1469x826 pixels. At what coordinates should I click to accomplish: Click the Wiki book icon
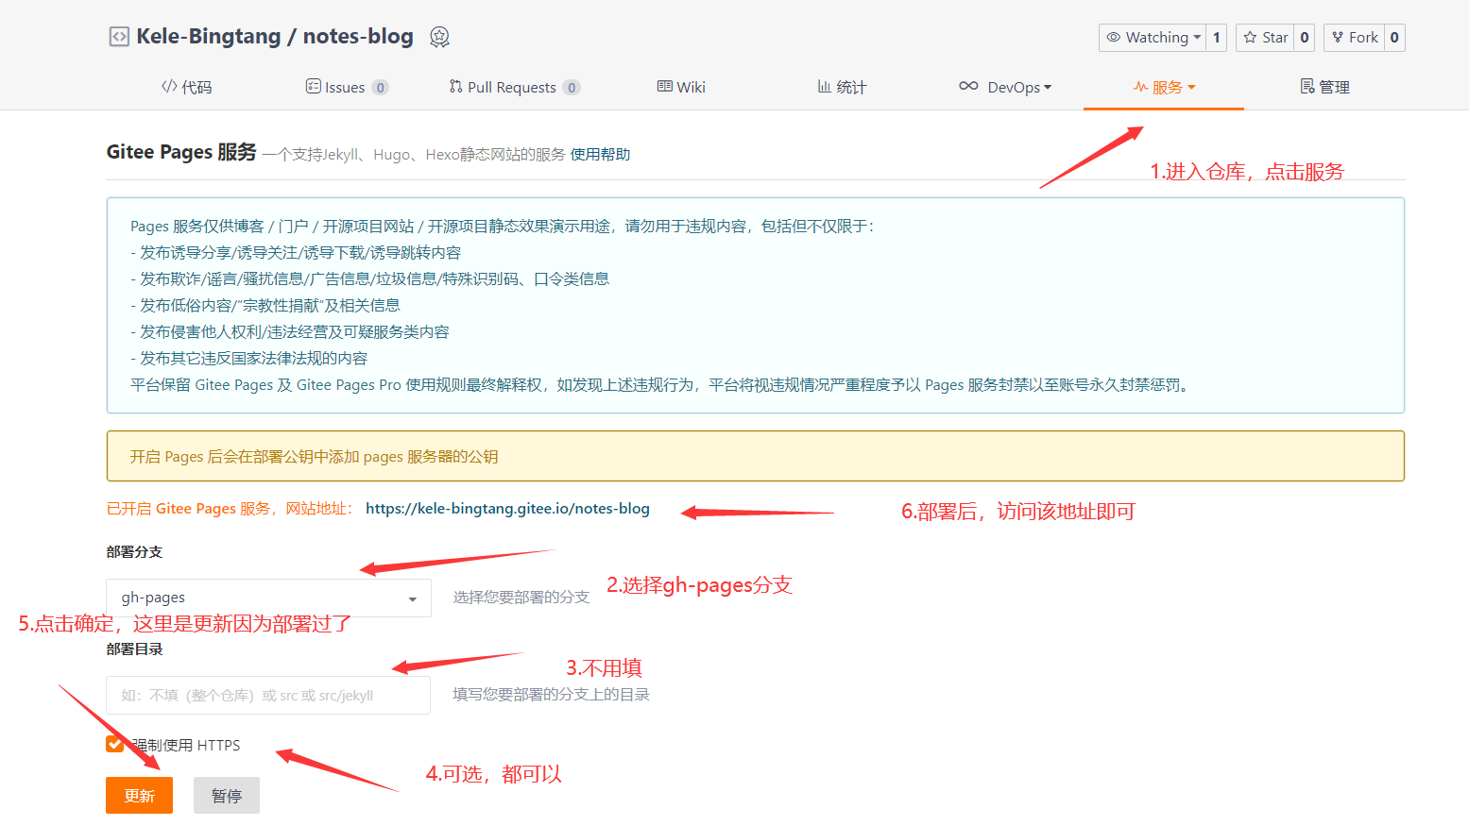[x=665, y=86]
